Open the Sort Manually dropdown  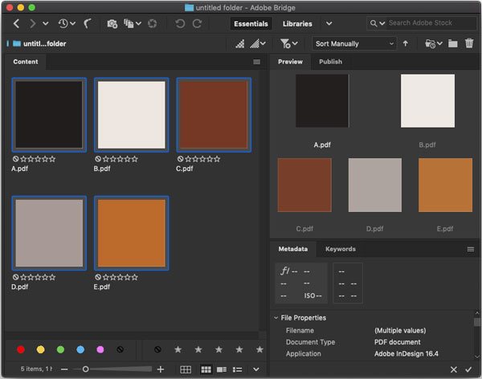[353, 43]
